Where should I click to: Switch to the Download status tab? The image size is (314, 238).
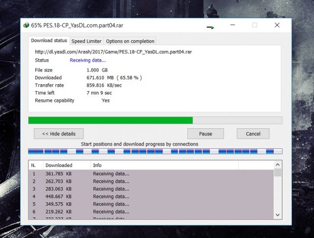pyautogui.click(x=49, y=41)
